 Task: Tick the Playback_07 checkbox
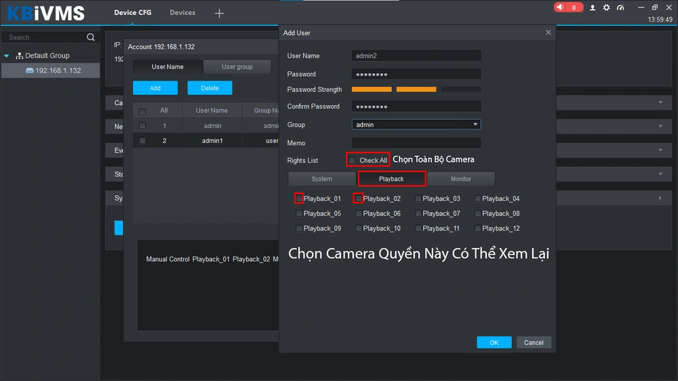(x=418, y=213)
